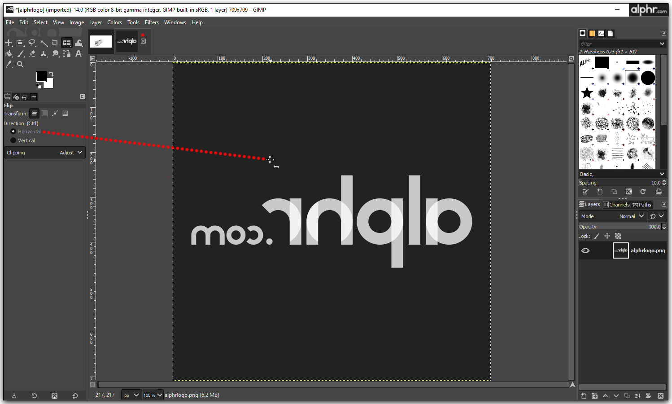Select the Warp Transform tool

[79, 43]
